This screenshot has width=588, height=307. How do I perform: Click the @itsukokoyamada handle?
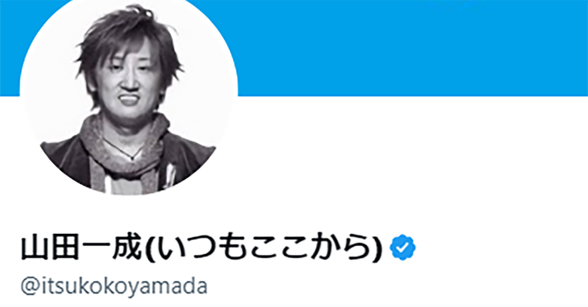tap(114, 286)
